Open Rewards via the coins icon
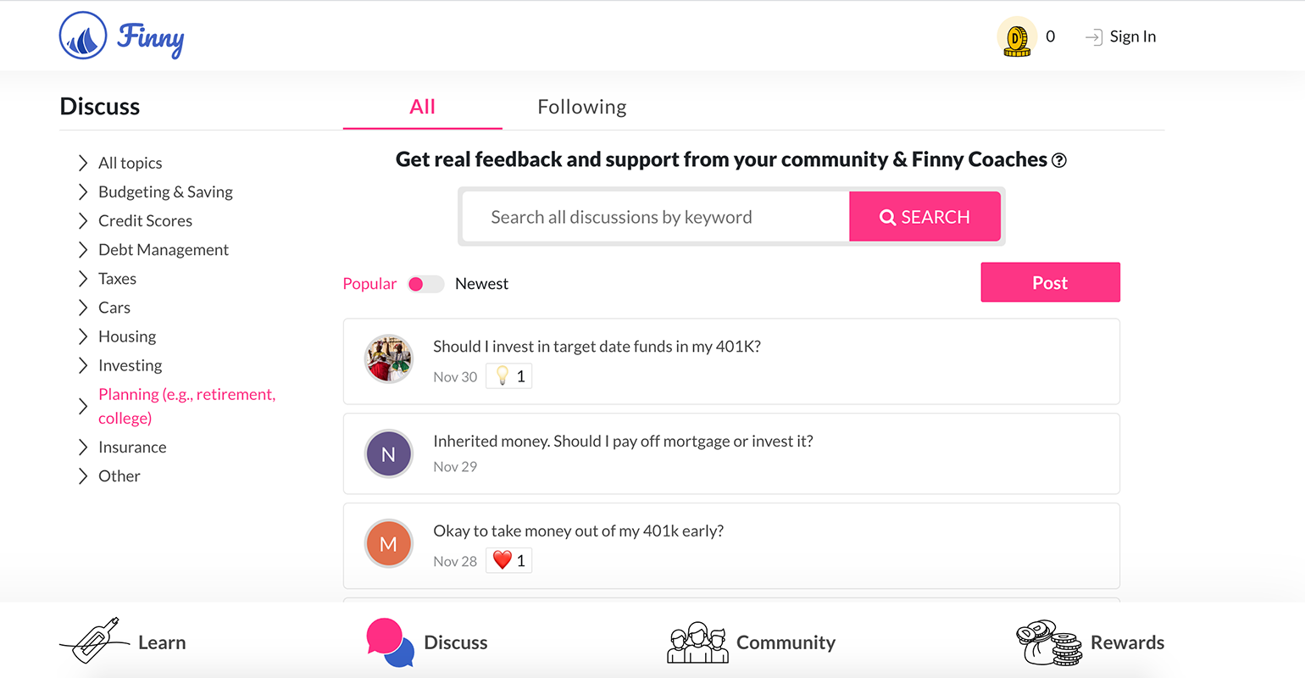1305x678 pixels. (1049, 642)
